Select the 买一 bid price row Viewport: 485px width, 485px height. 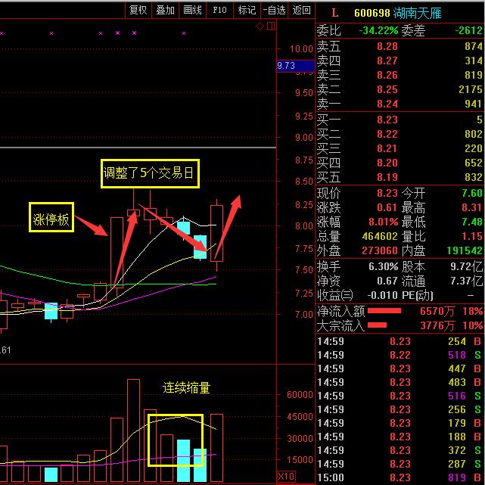tap(400, 120)
